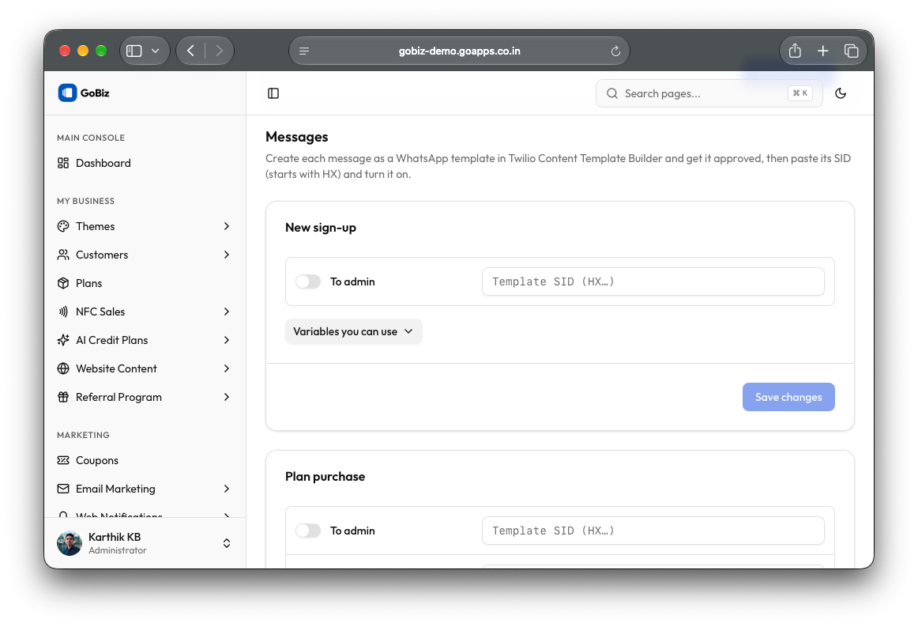This screenshot has width=918, height=627.
Task: Open a new Safari tab
Action: (822, 51)
